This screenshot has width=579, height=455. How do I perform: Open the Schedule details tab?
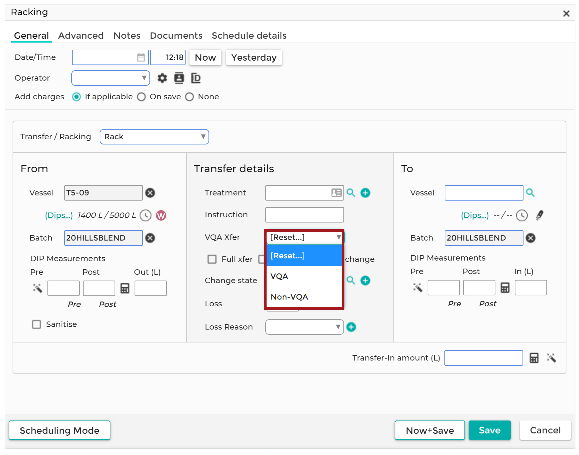[x=249, y=35]
